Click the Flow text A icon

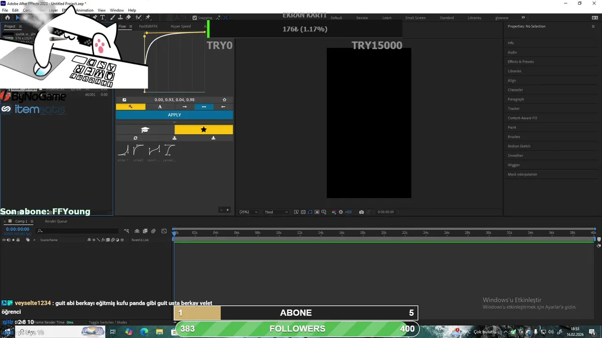(160, 107)
